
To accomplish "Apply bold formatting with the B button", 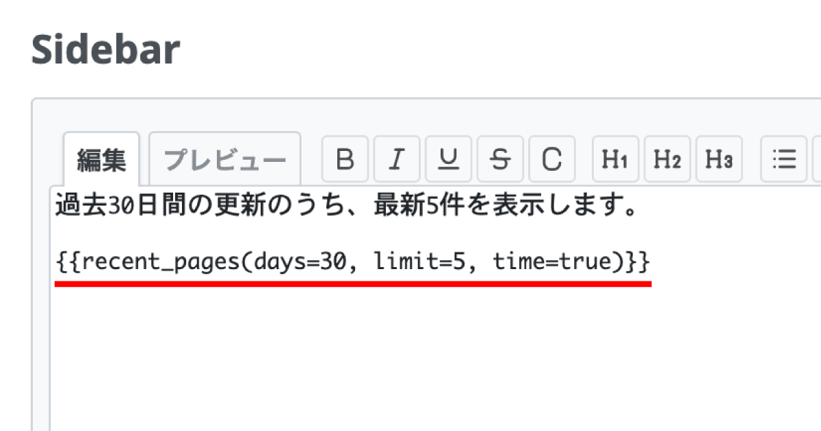I will (345, 159).
